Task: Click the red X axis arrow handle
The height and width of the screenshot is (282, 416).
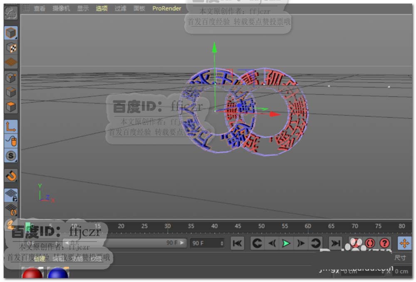Action: (x=275, y=114)
